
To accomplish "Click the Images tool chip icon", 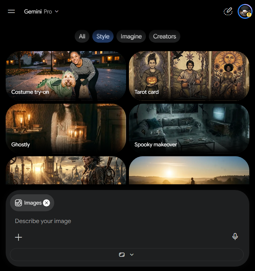I will [18, 203].
